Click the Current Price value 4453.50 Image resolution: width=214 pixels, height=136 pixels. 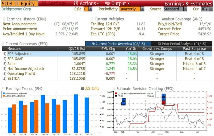205,29
